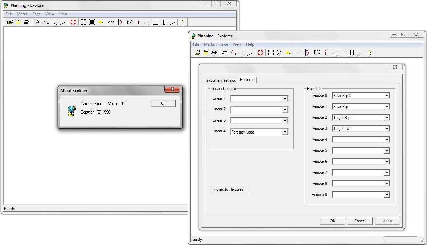Click the yellow tag icon in the About-dialog window toolbar

coord(101,22)
